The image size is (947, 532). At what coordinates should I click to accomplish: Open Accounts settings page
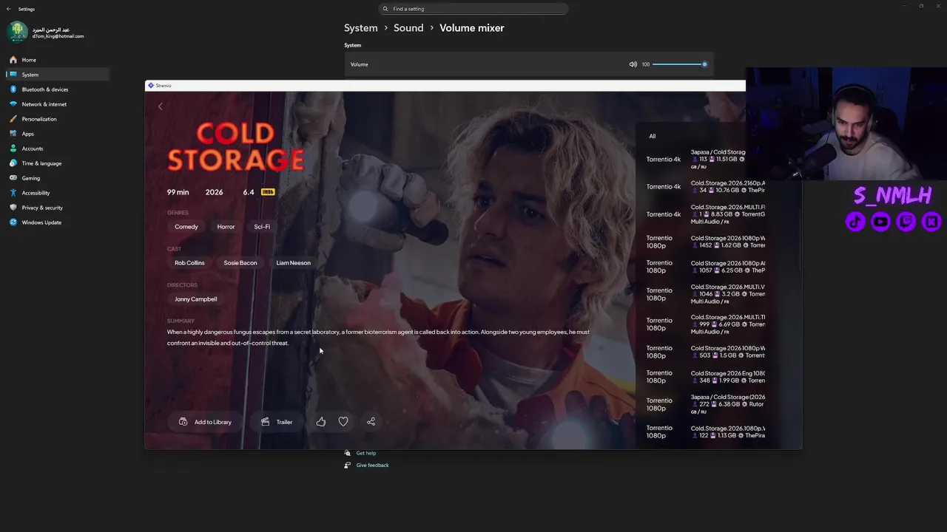[57, 149]
